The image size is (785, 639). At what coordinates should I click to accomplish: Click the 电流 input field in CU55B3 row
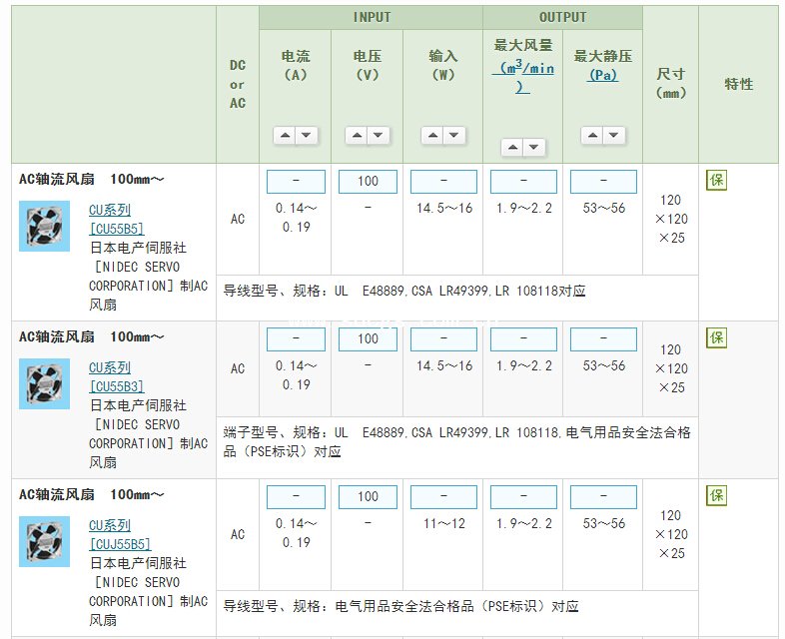(296, 338)
